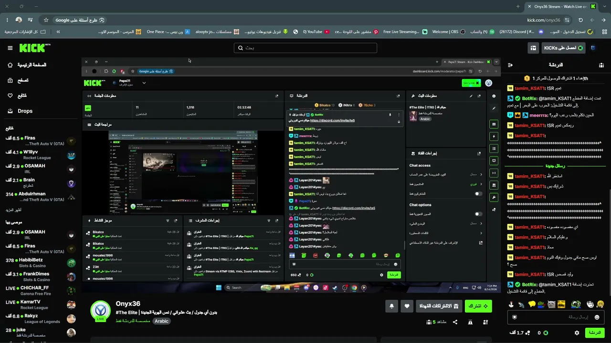Screen dimensions: 611x343
Task: Click the green 'اشترك' subscribe button
Action: point(478,306)
